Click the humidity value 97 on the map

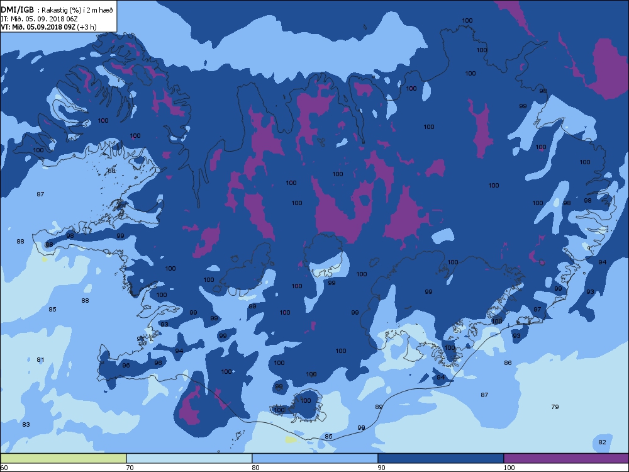pyautogui.click(x=537, y=309)
